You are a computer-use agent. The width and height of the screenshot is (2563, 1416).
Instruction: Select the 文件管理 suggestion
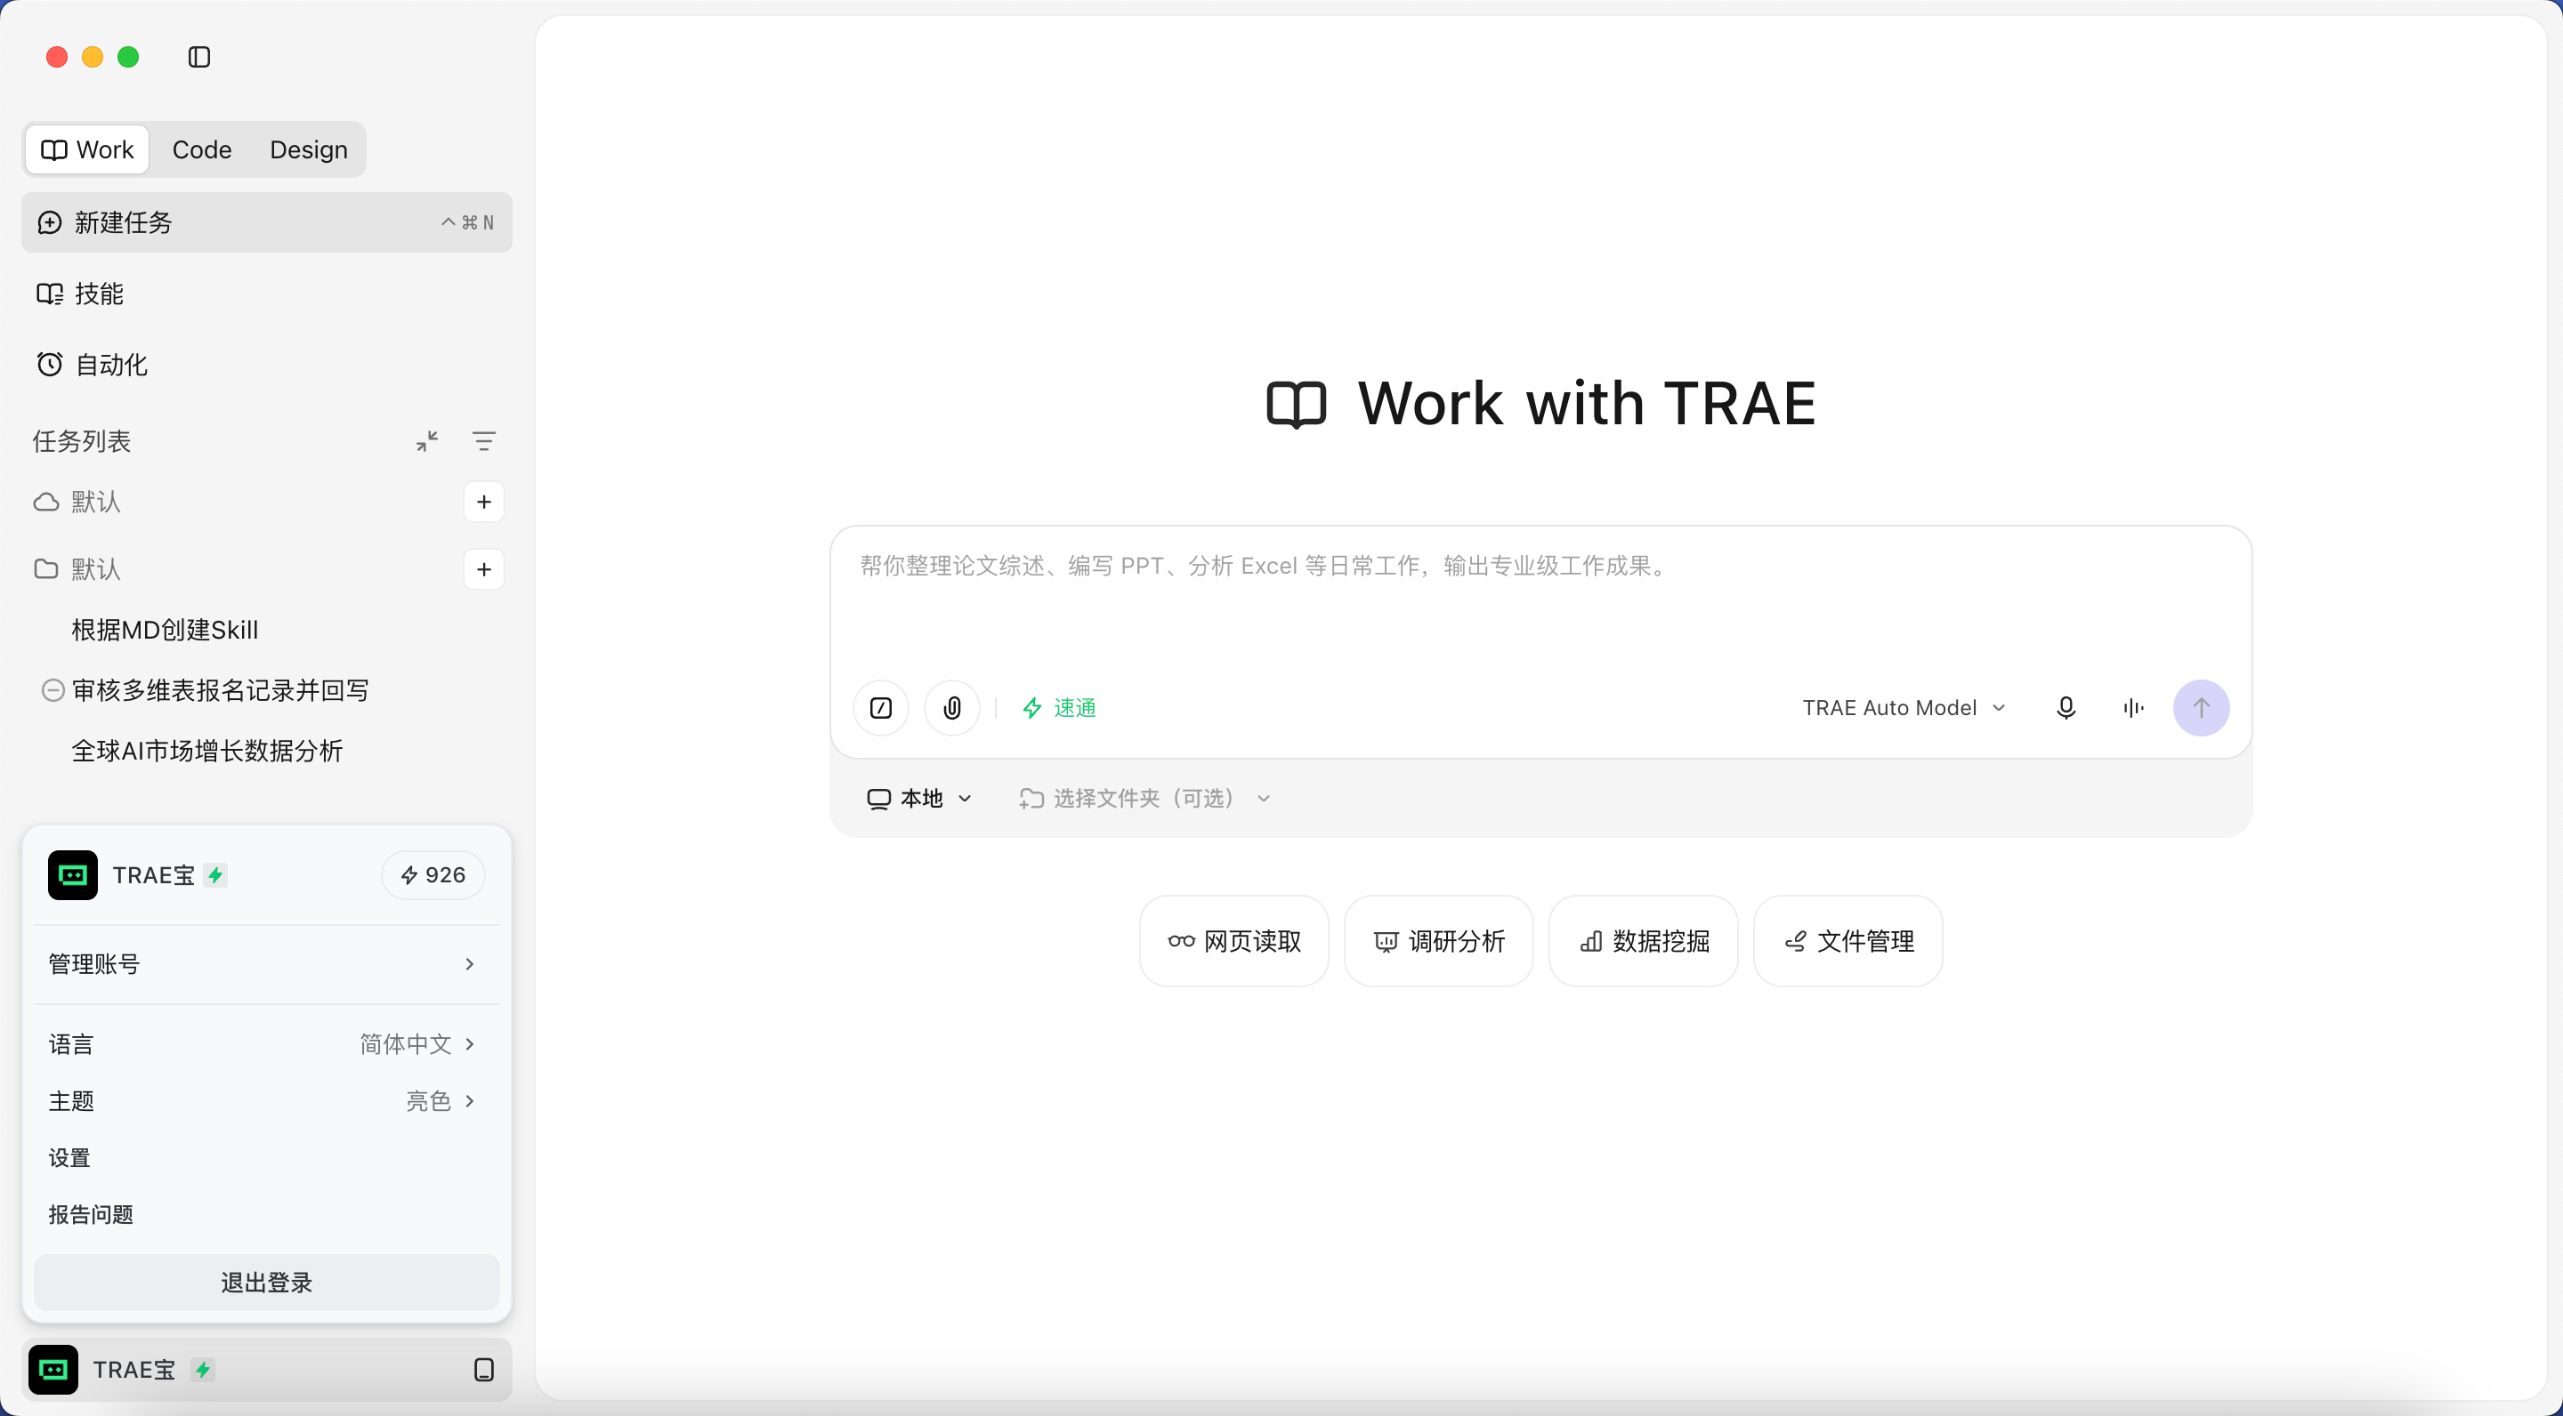[1848, 942]
